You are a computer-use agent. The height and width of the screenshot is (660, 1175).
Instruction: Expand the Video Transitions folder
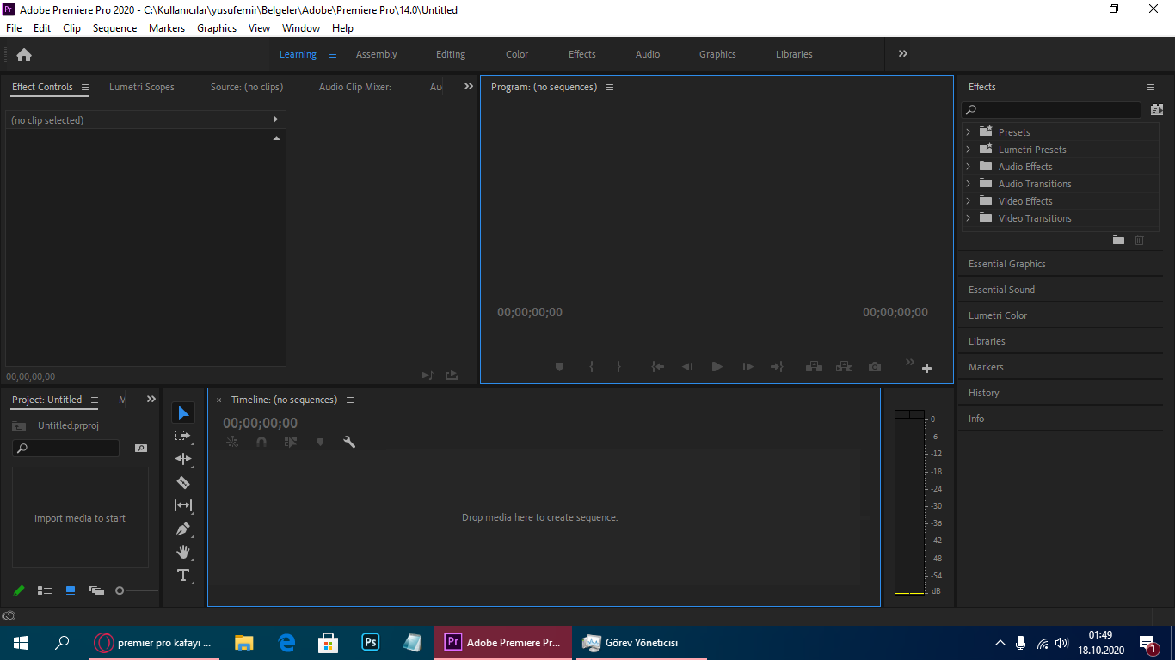click(x=968, y=218)
